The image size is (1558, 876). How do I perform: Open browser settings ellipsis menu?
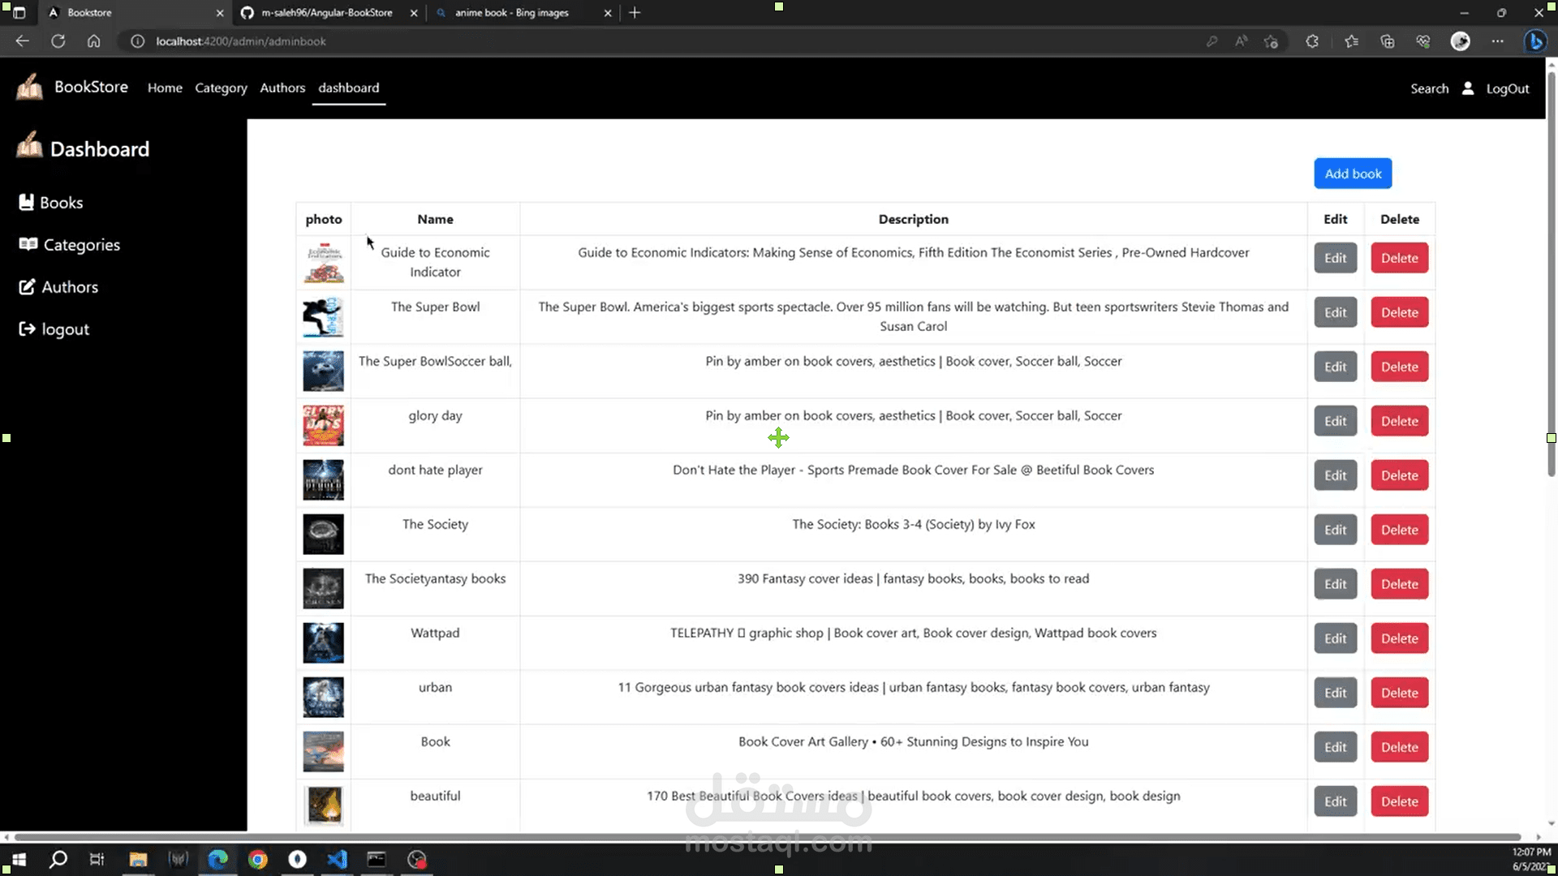(1497, 41)
